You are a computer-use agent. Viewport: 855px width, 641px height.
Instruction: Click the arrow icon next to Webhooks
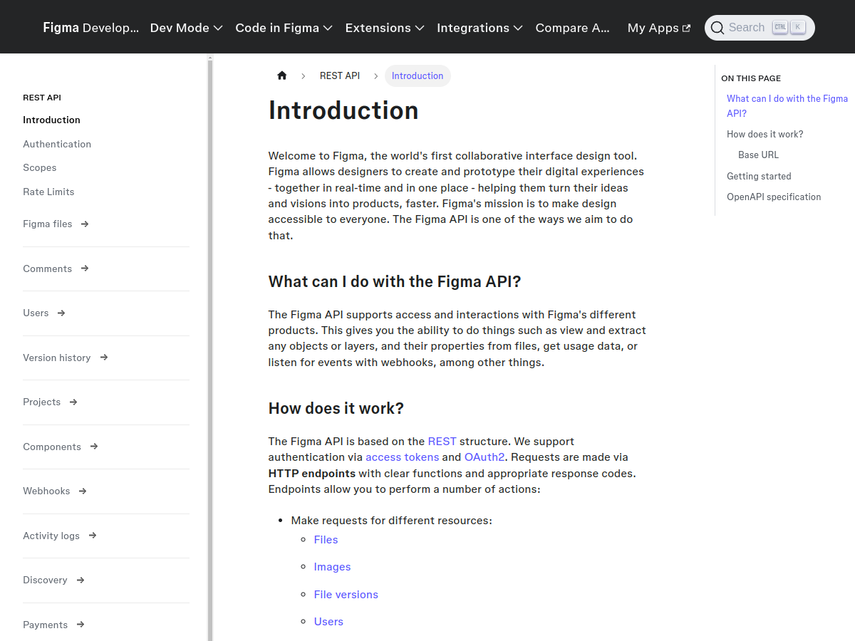click(x=83, y=491)
